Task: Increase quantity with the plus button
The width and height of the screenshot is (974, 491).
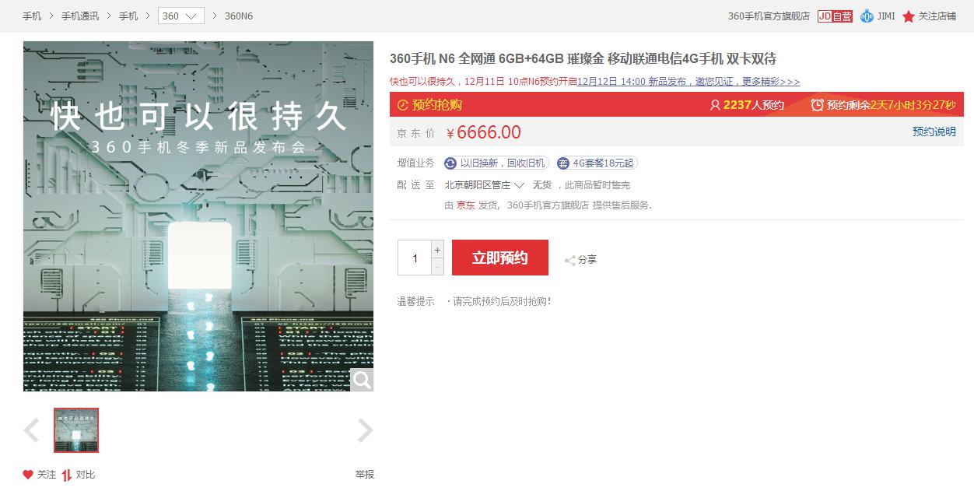Action: [x=437, y=249]
